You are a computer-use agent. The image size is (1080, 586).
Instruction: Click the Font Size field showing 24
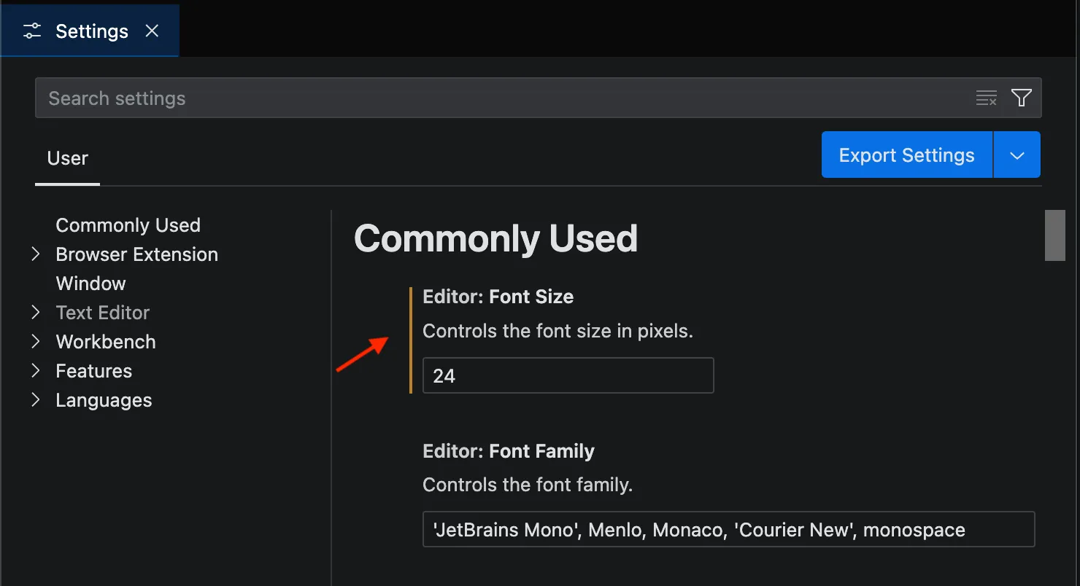pyautogui.click(x=568, y=376)
